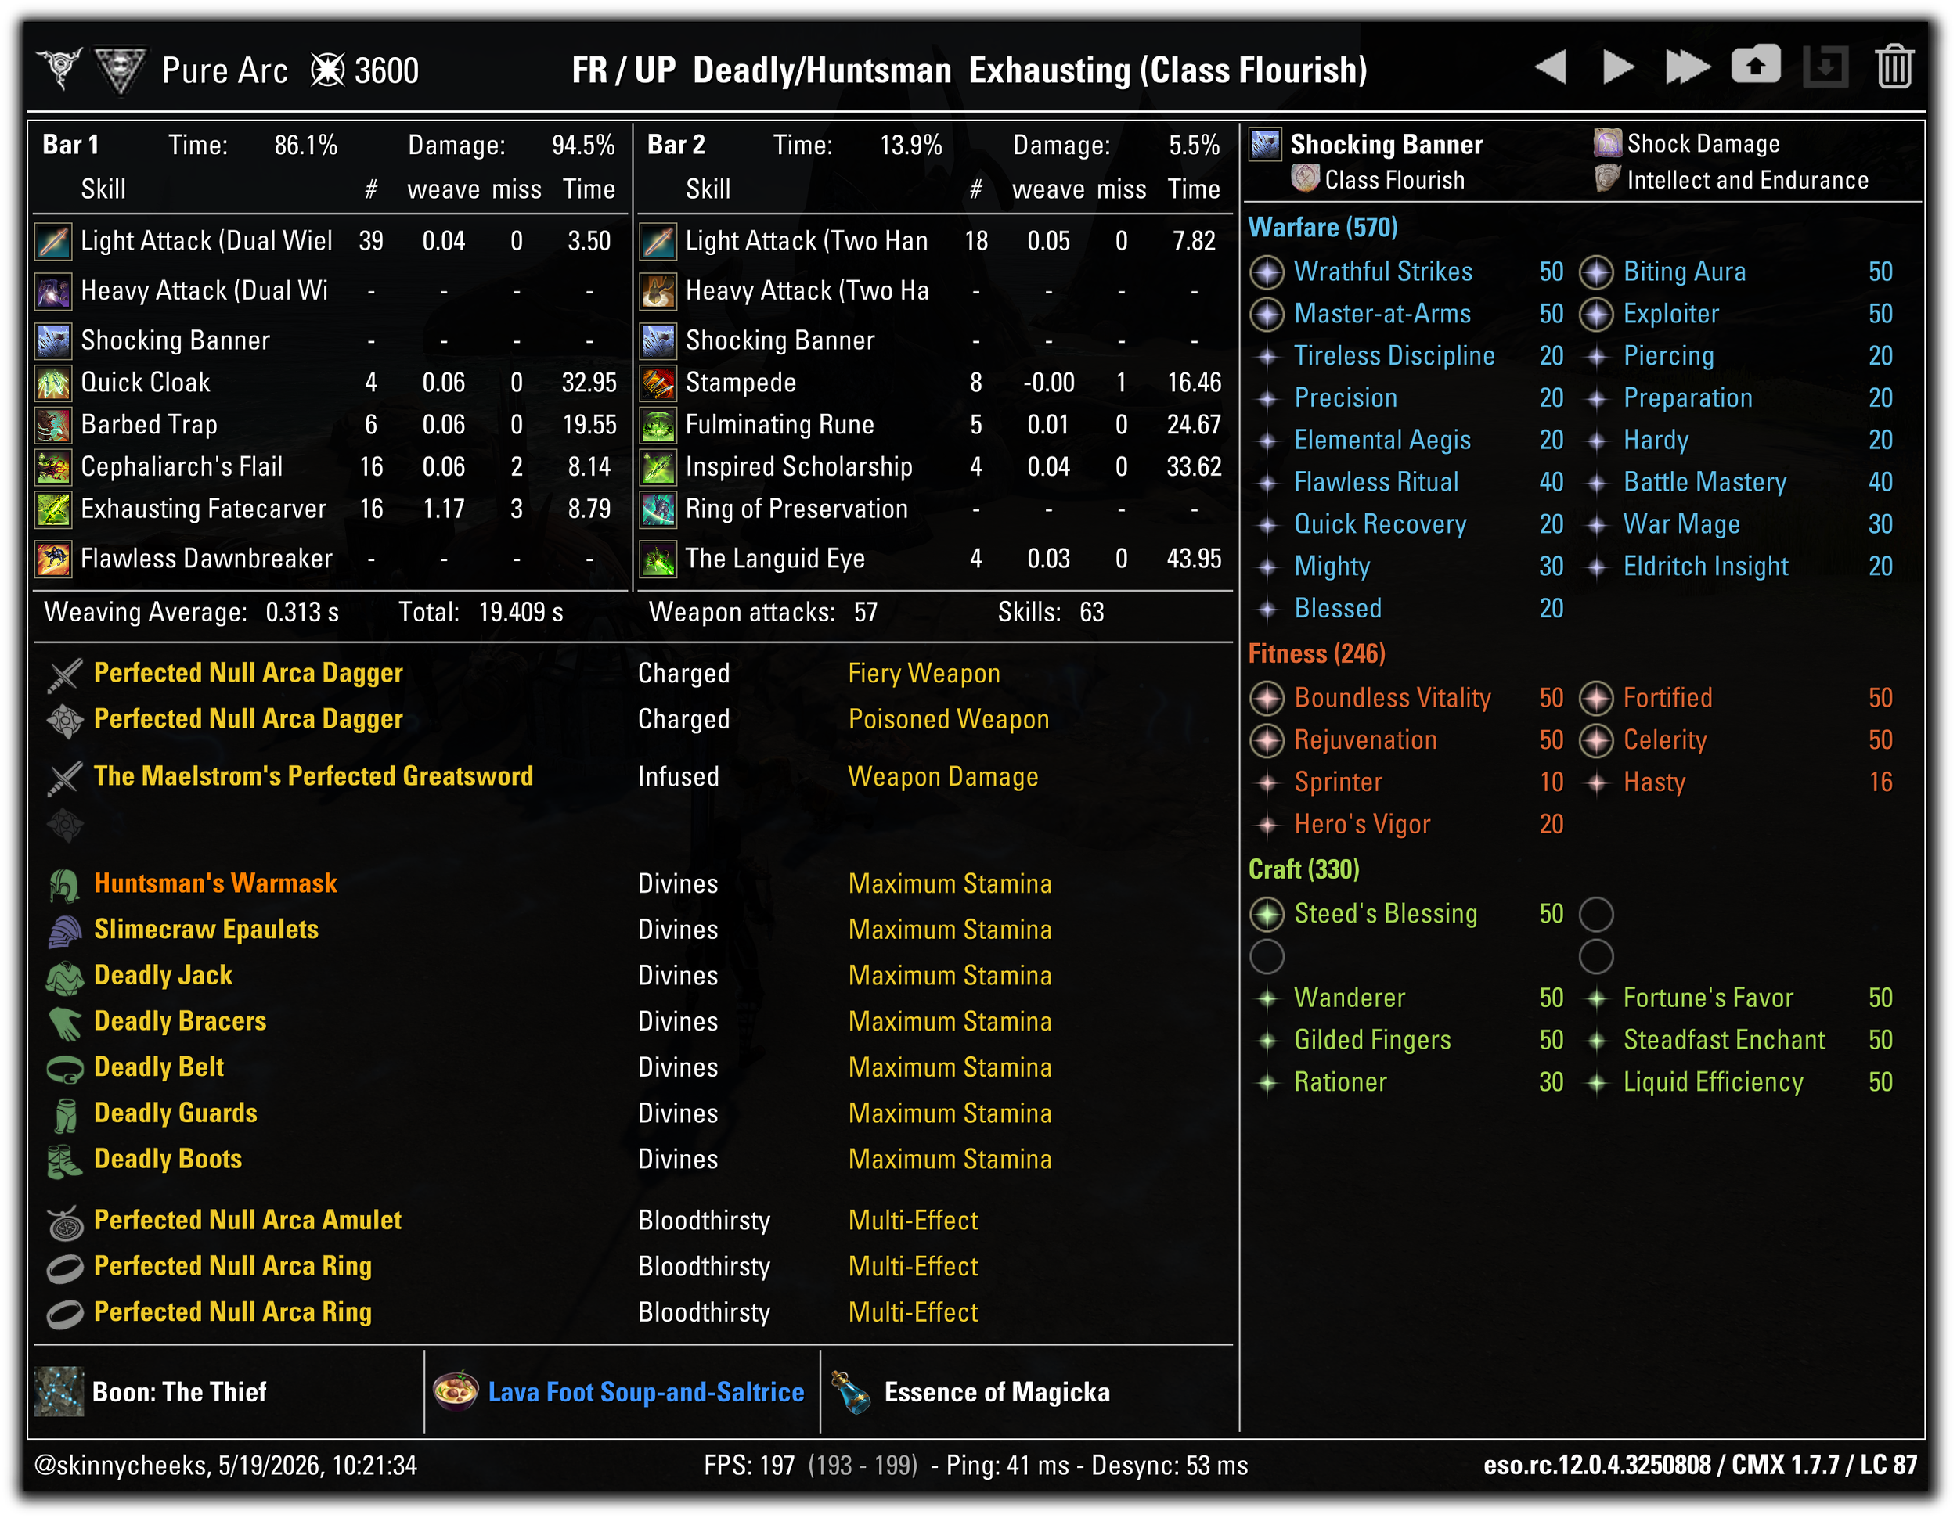Click the Lava Foot Soup-and-Saltrice food icon

click(x=456, y=1392)
